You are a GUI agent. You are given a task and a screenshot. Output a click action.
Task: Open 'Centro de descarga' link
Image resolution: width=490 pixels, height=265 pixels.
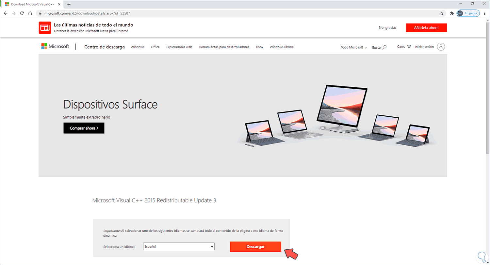click(x=105, y=47)
